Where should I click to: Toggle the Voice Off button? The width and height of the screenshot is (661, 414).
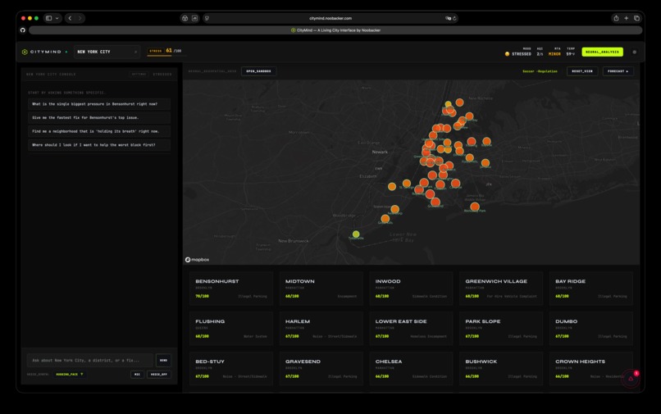click(x=159, y=375)
